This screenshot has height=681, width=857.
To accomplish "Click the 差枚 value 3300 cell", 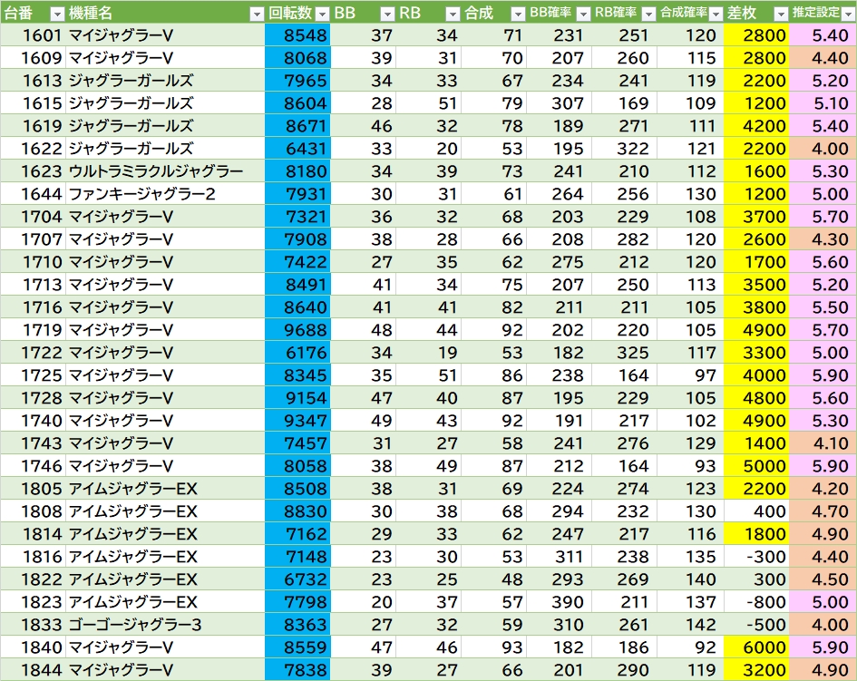I will (x=756, y=353).
